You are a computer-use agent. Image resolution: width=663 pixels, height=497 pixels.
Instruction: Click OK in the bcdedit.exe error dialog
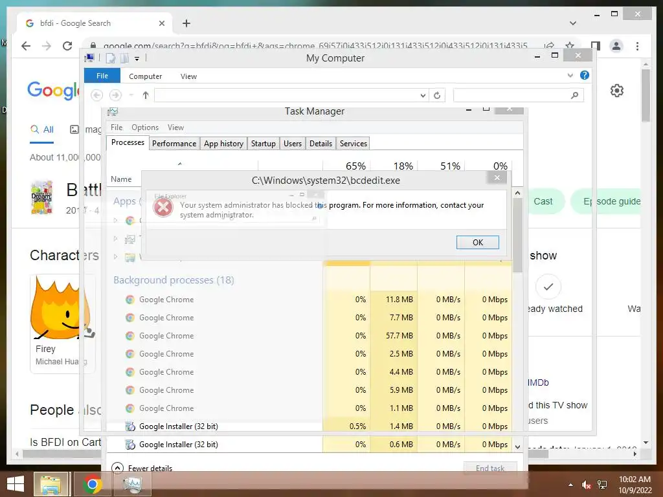[477, 242]
